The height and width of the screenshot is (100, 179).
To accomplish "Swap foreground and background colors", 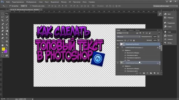I will [7, 48].
